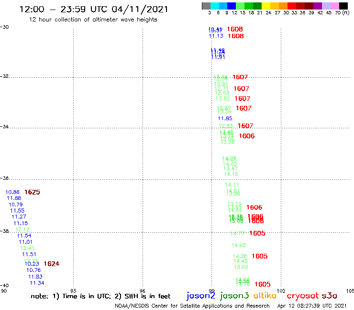Image resolution: width=354 pixels, height=310 pixels.
Task: Select the cyan swatch in the legend
Action: (x=214, y=6)
